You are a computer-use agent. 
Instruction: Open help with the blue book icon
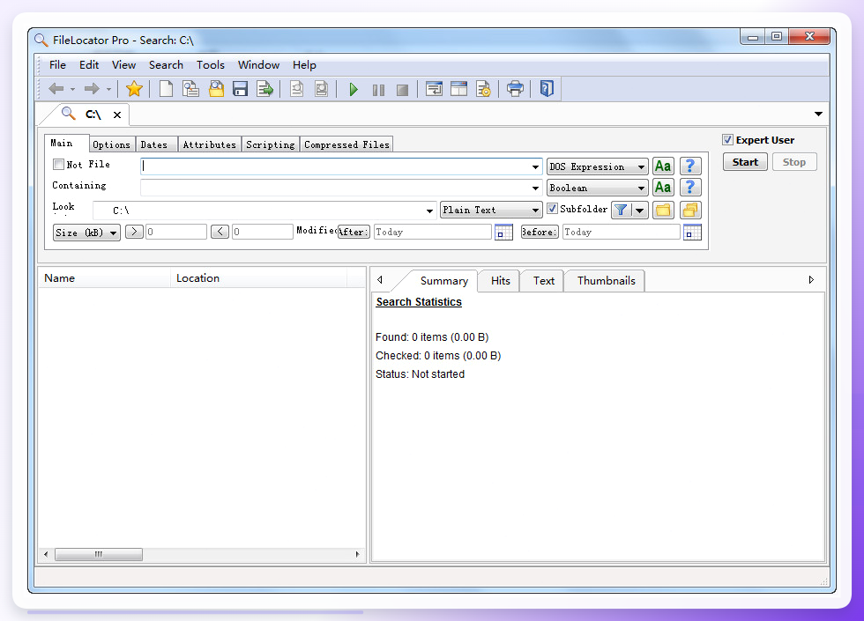(x=547, y=89)
